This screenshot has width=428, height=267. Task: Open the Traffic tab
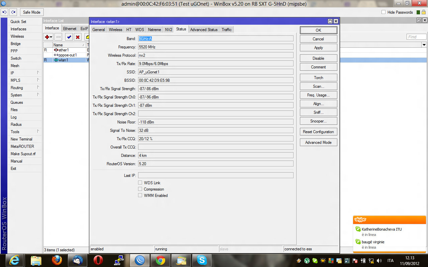(x=227, y=30)
